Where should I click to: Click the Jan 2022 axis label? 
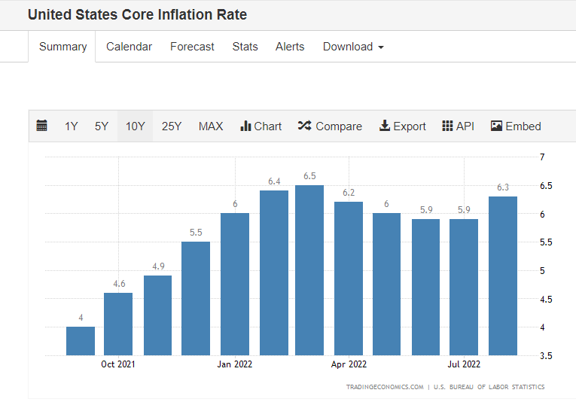click(x=235, y=364)
